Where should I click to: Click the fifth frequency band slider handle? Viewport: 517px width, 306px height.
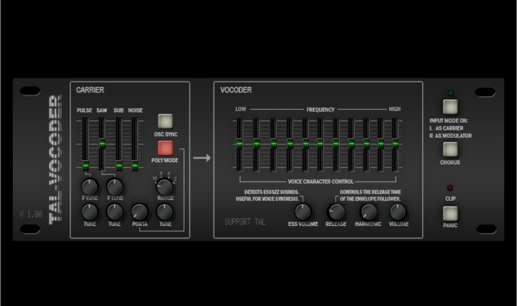pyautogui.click(x=305, y=144)
